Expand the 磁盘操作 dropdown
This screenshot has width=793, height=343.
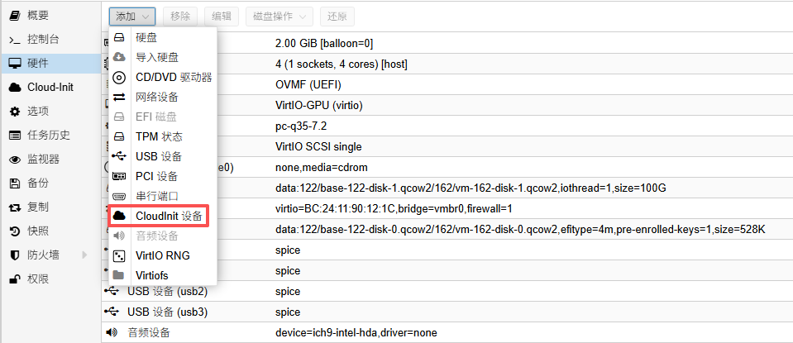(280, 16)
